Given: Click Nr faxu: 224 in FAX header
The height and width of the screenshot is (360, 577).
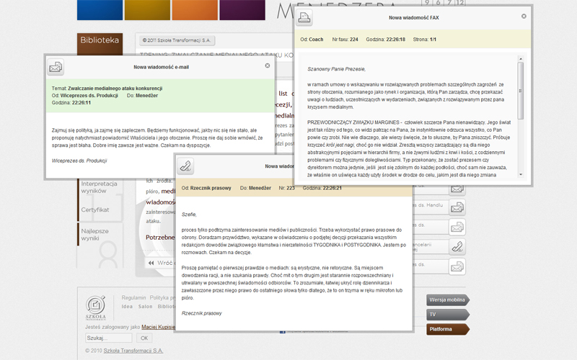Looking at the screenshot, I should (345, 40).
